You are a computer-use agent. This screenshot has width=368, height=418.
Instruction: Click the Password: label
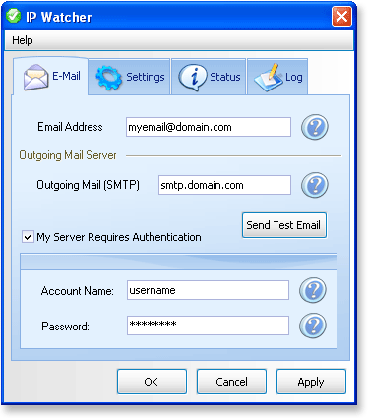[x=65, y=327]
